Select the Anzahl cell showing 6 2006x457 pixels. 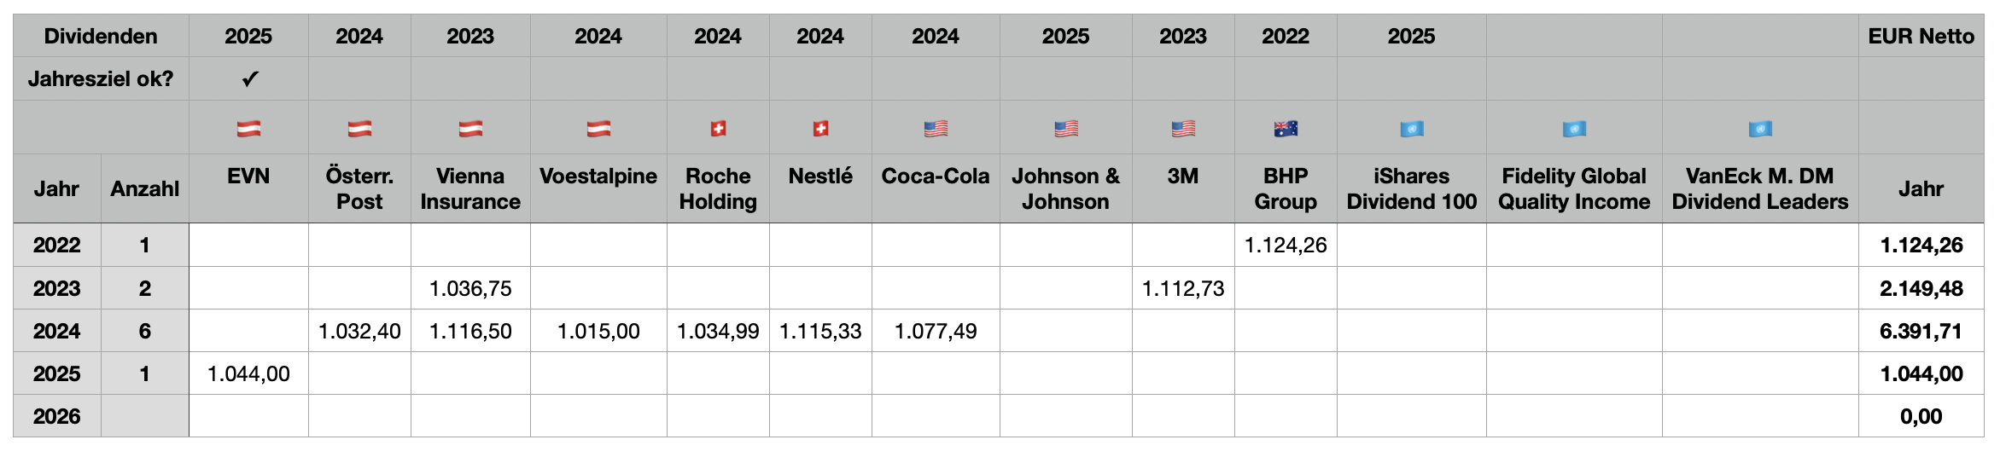point(145,331)
